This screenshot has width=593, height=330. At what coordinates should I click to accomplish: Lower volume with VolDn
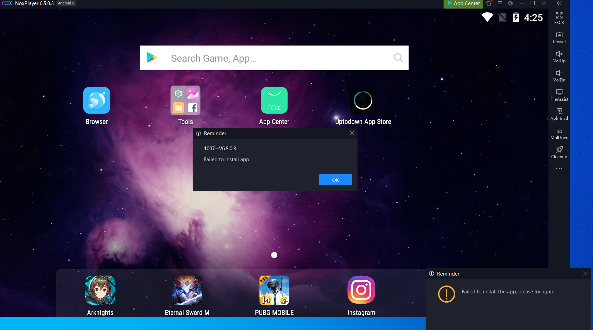coord(559,76)
